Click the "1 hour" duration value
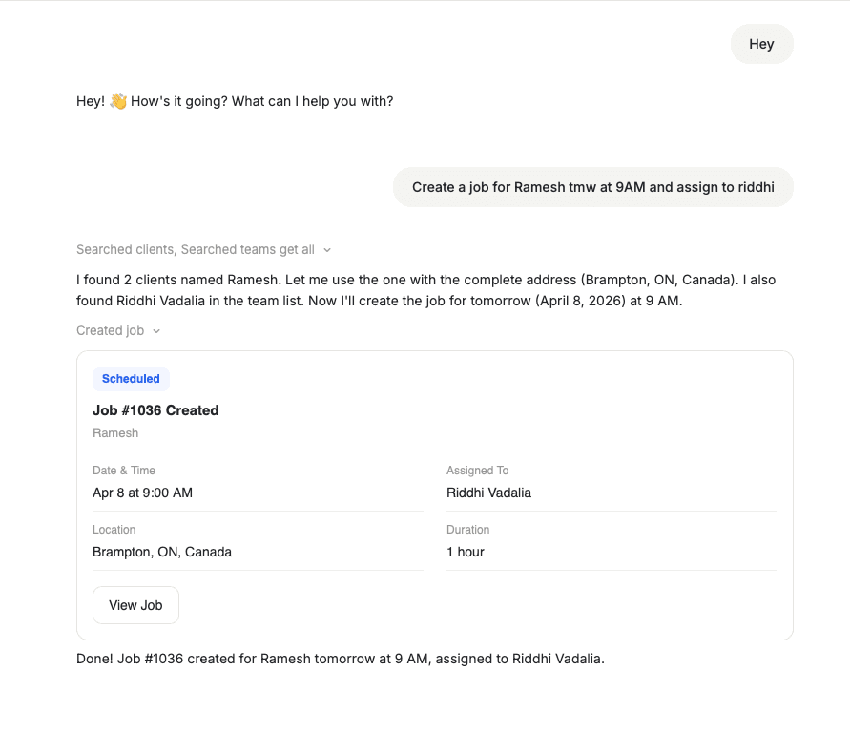 click(466, 552)
